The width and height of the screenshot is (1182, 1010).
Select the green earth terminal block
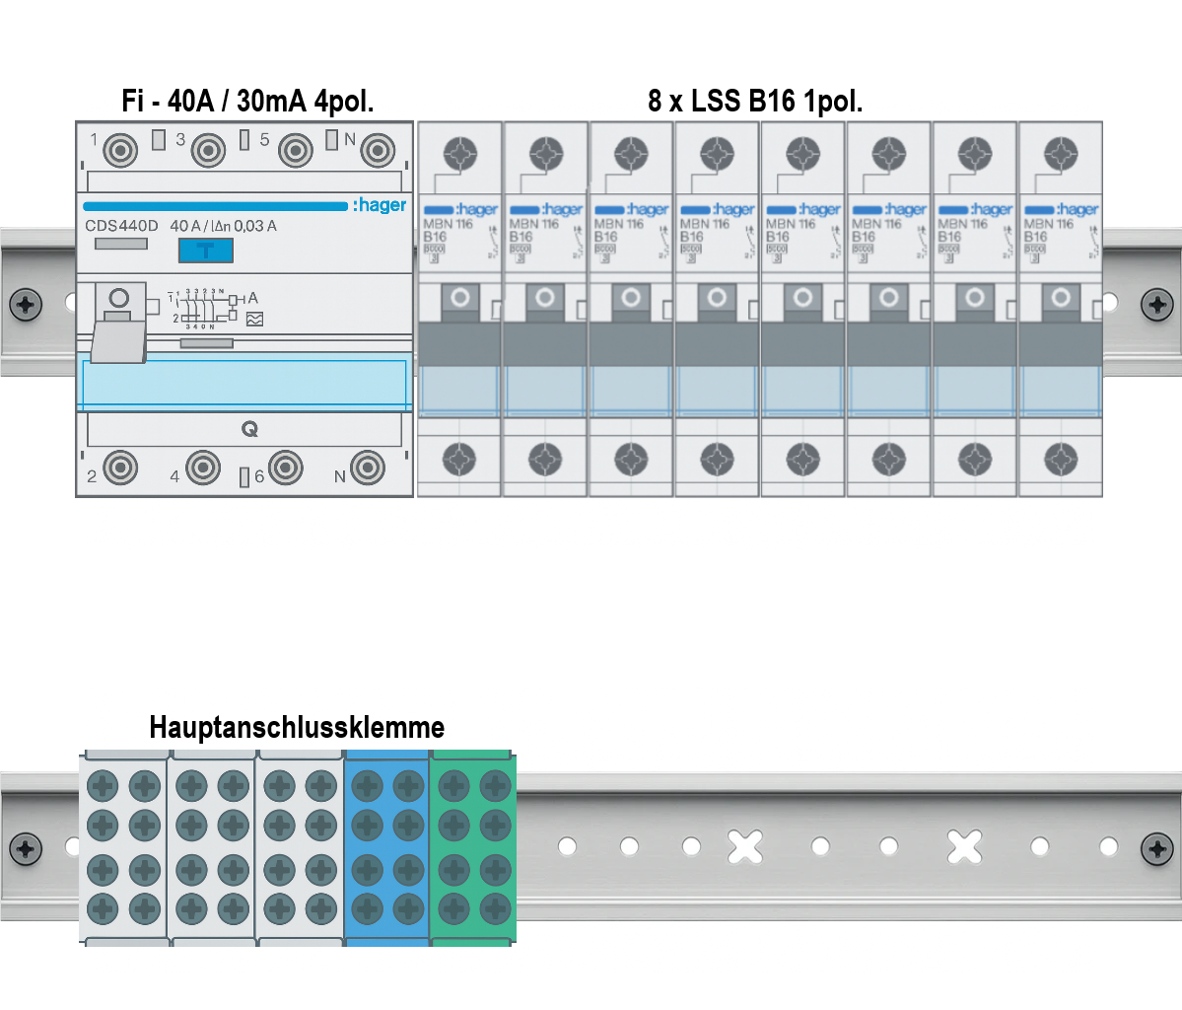click(x=473, y=848)
